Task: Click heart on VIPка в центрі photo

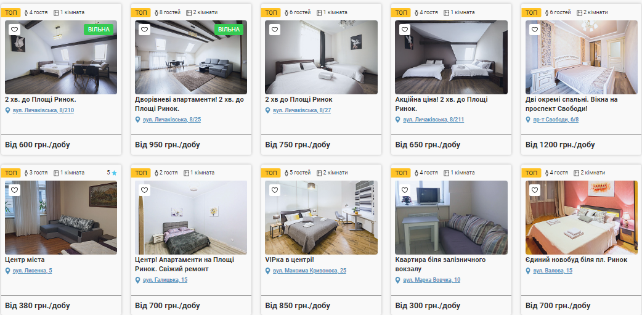Action: click(275, 190)
